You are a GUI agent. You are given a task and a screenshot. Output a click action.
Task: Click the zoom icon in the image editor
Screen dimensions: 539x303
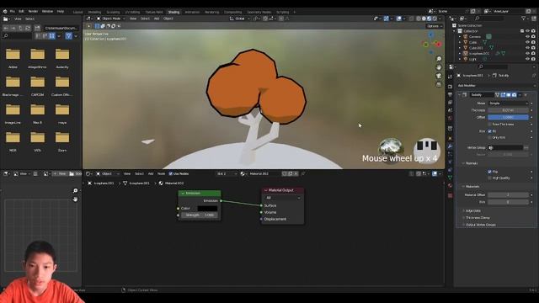click(75, 191)
